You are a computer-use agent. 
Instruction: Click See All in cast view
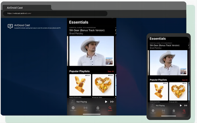pyautogui.click(x=111, y=71)
